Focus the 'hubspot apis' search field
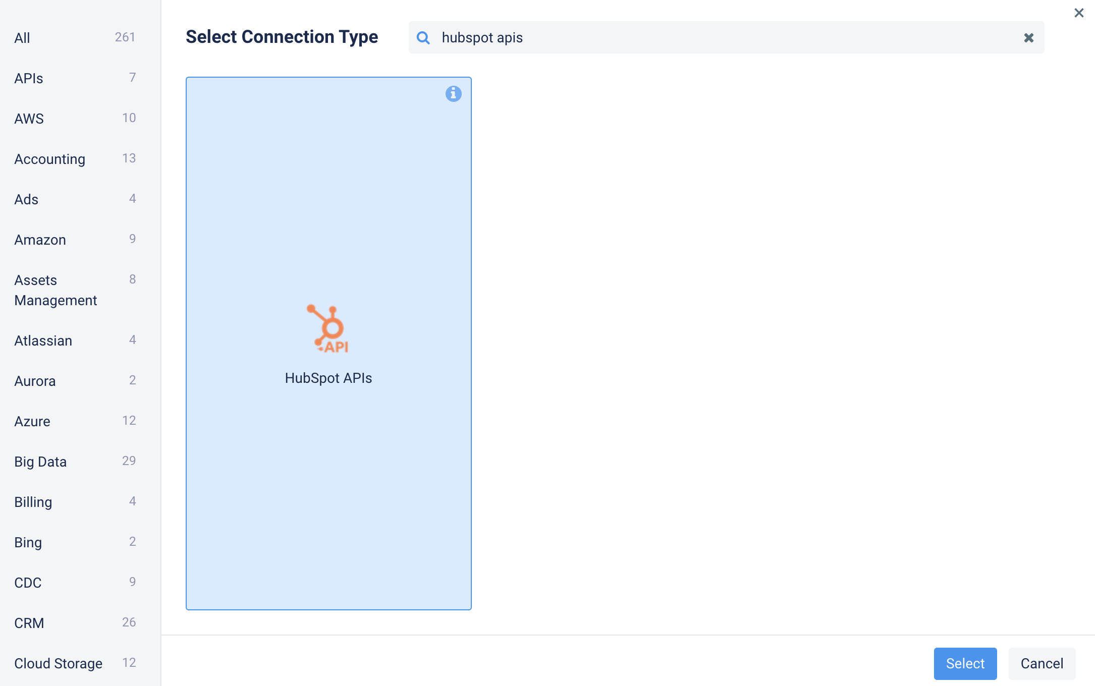The image size is (1095, 686). pyautogui.click(x=727, y=38)
